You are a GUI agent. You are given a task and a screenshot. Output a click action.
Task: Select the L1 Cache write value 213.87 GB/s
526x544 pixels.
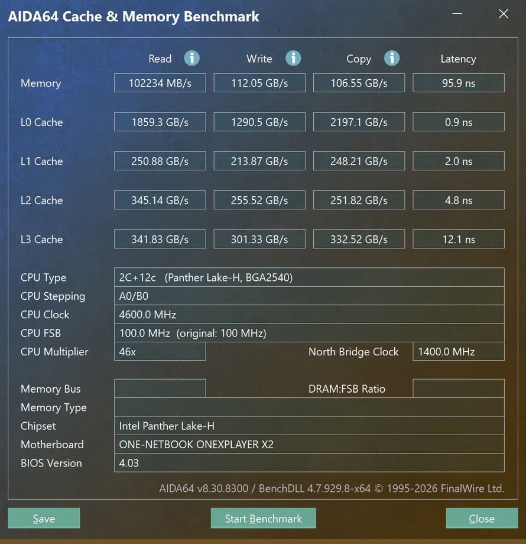259,161
